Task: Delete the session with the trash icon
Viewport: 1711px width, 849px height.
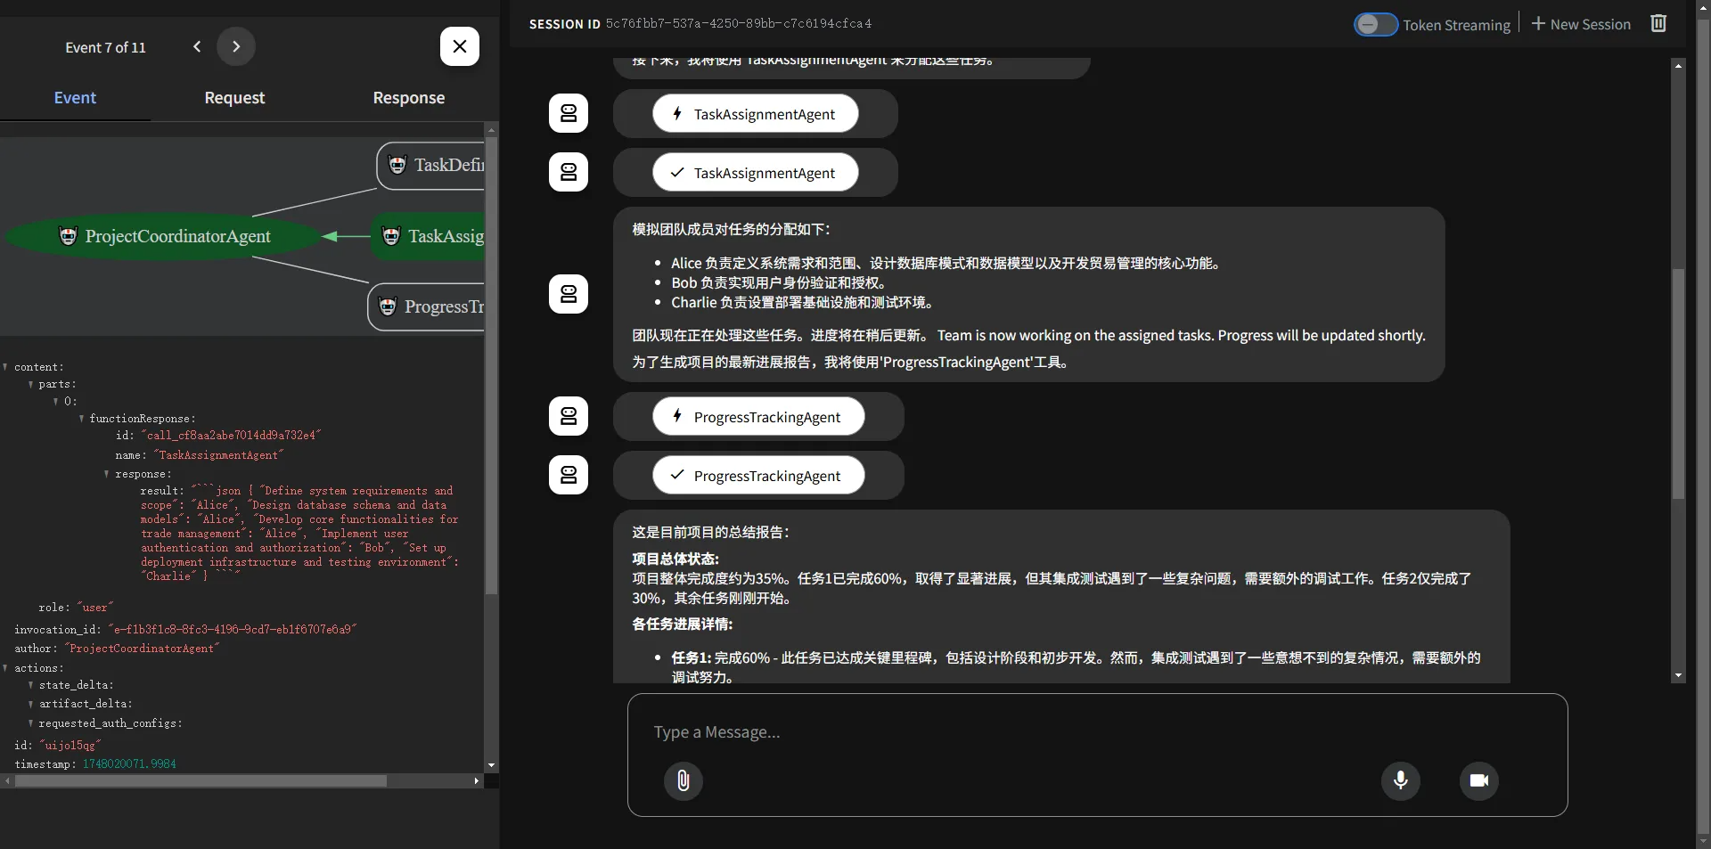Action: point(1658,24)
